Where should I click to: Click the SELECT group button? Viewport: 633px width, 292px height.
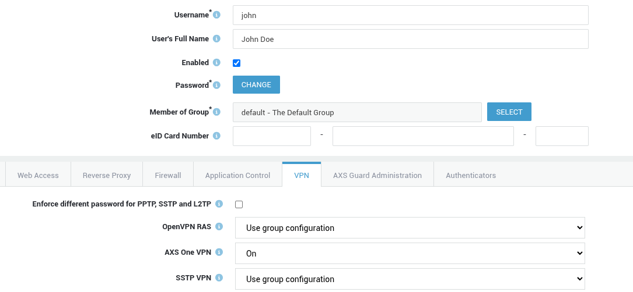pyautogui.click(x=509, y=112)
